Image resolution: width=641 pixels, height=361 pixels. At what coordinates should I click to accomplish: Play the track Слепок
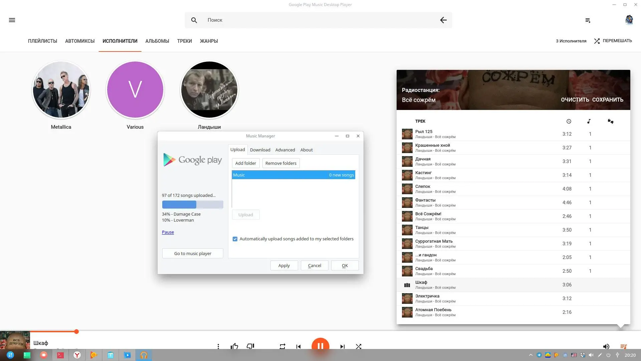pyautogui.click(x=513, y=189)
